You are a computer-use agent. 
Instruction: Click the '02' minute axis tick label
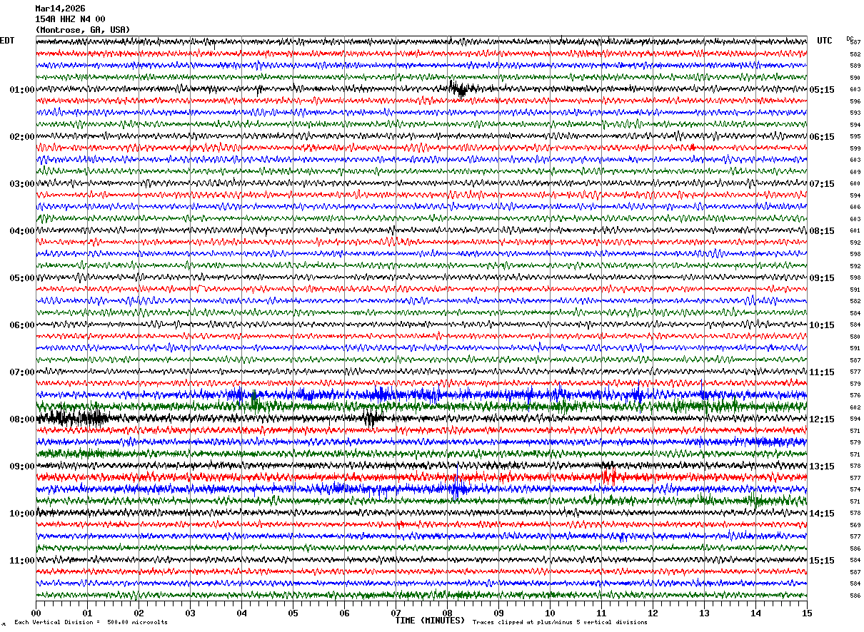(x=139, y=613)
